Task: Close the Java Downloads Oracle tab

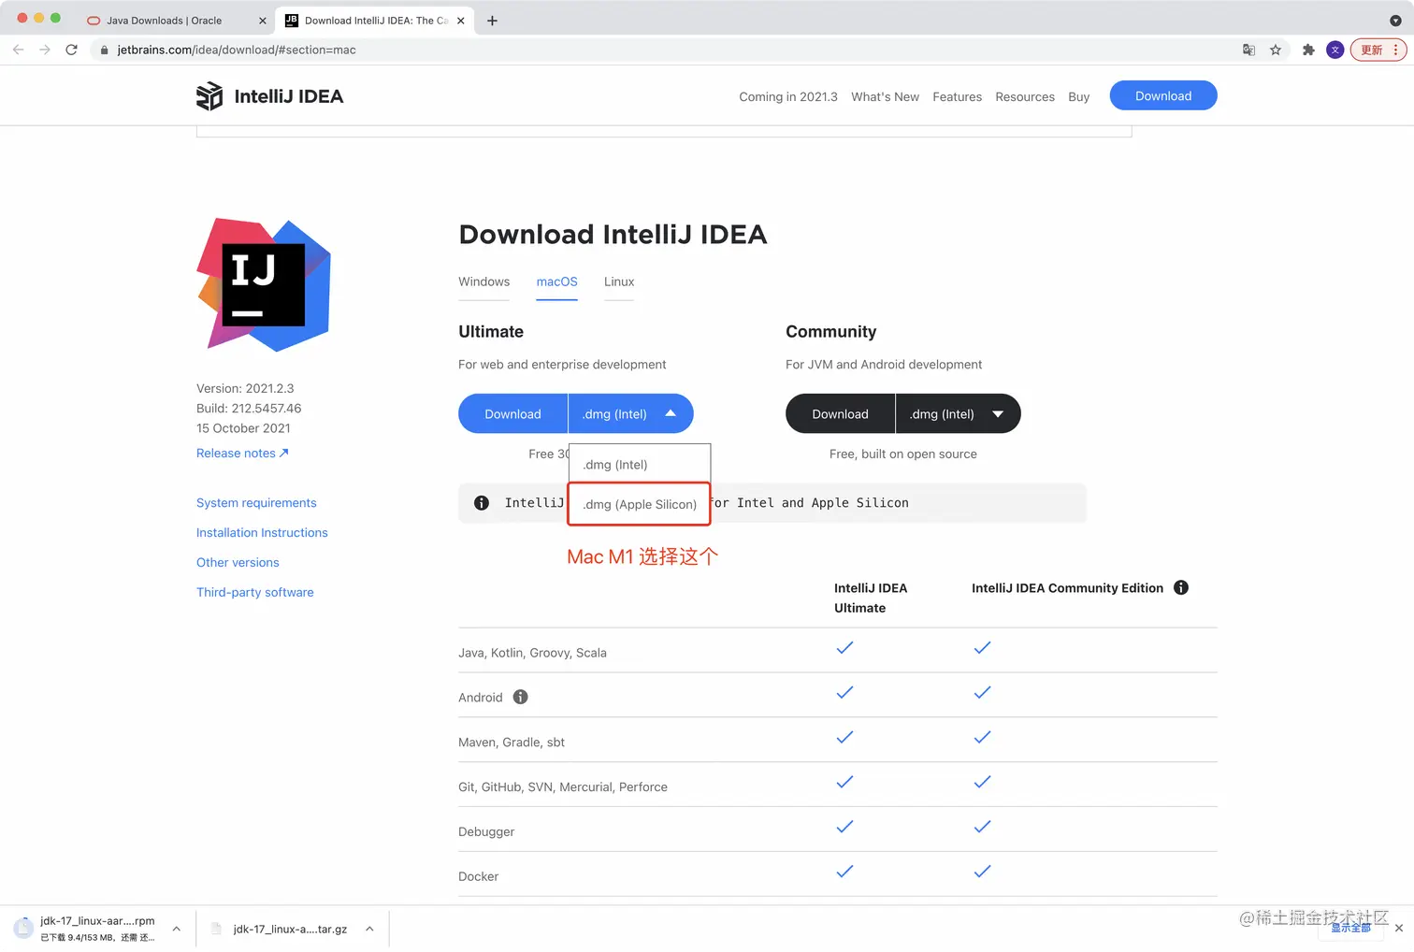Action: point(262,21)
